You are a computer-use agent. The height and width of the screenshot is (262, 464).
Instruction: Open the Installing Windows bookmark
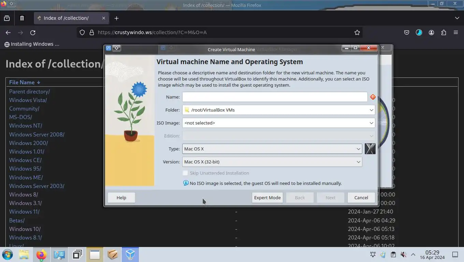pyautogui.click(x=32, y=44)
